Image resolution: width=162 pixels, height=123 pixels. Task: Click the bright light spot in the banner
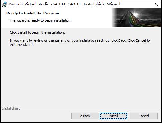click(x=136, y=15)
